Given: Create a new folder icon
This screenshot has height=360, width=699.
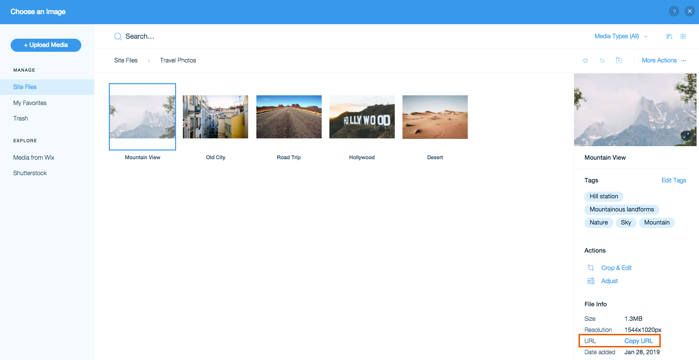Looking at the screenshot, I should pos(619,60).
